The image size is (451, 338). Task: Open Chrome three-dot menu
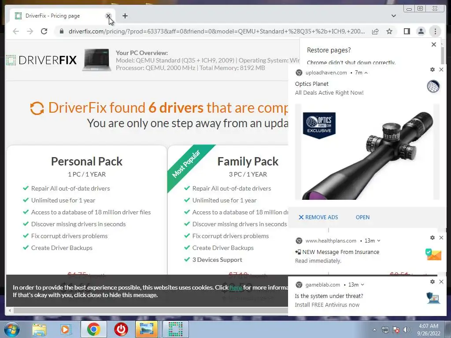(x=435, y=31)
